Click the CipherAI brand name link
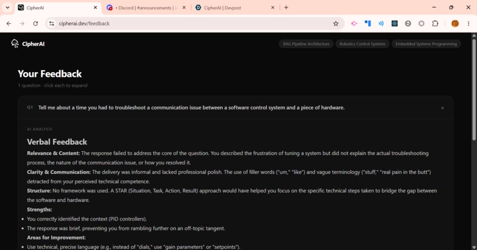This screenshot has width=477, height=250. click(x=33, y=44)
